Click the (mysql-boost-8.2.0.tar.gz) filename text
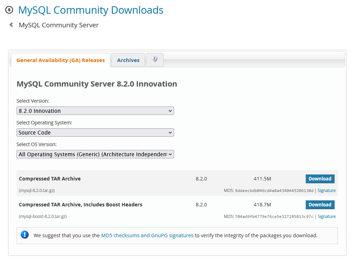Image resolution: width=351 pixels, height=260 pixels. click(43, 217)
